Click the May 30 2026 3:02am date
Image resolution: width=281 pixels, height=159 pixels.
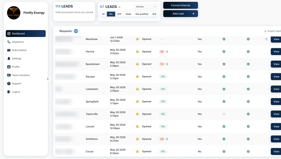(118, 52)
